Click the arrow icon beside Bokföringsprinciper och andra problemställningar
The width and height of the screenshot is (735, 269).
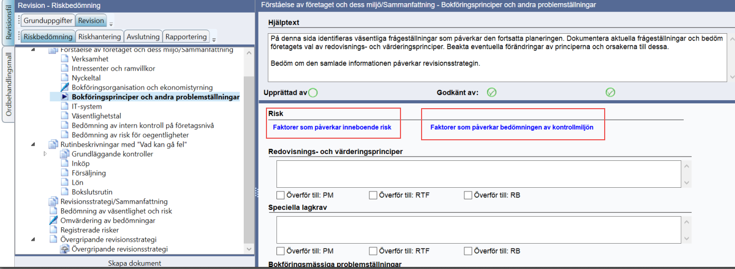[x=65, y=97]
